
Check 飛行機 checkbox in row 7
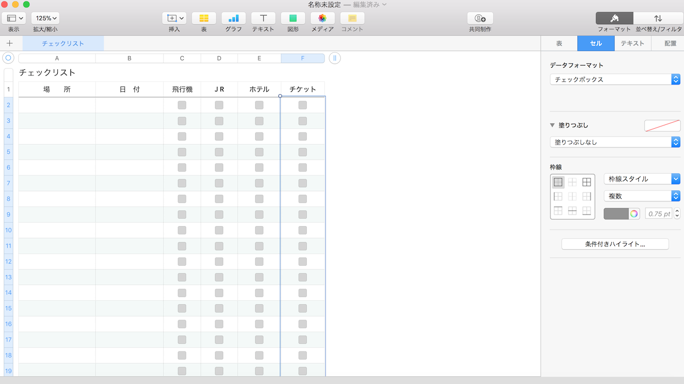182,183
